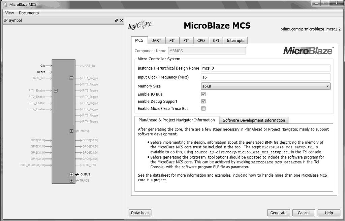The image size is (345, 221).
Task: Collapse the PIT enable port group
Action: 56,90
